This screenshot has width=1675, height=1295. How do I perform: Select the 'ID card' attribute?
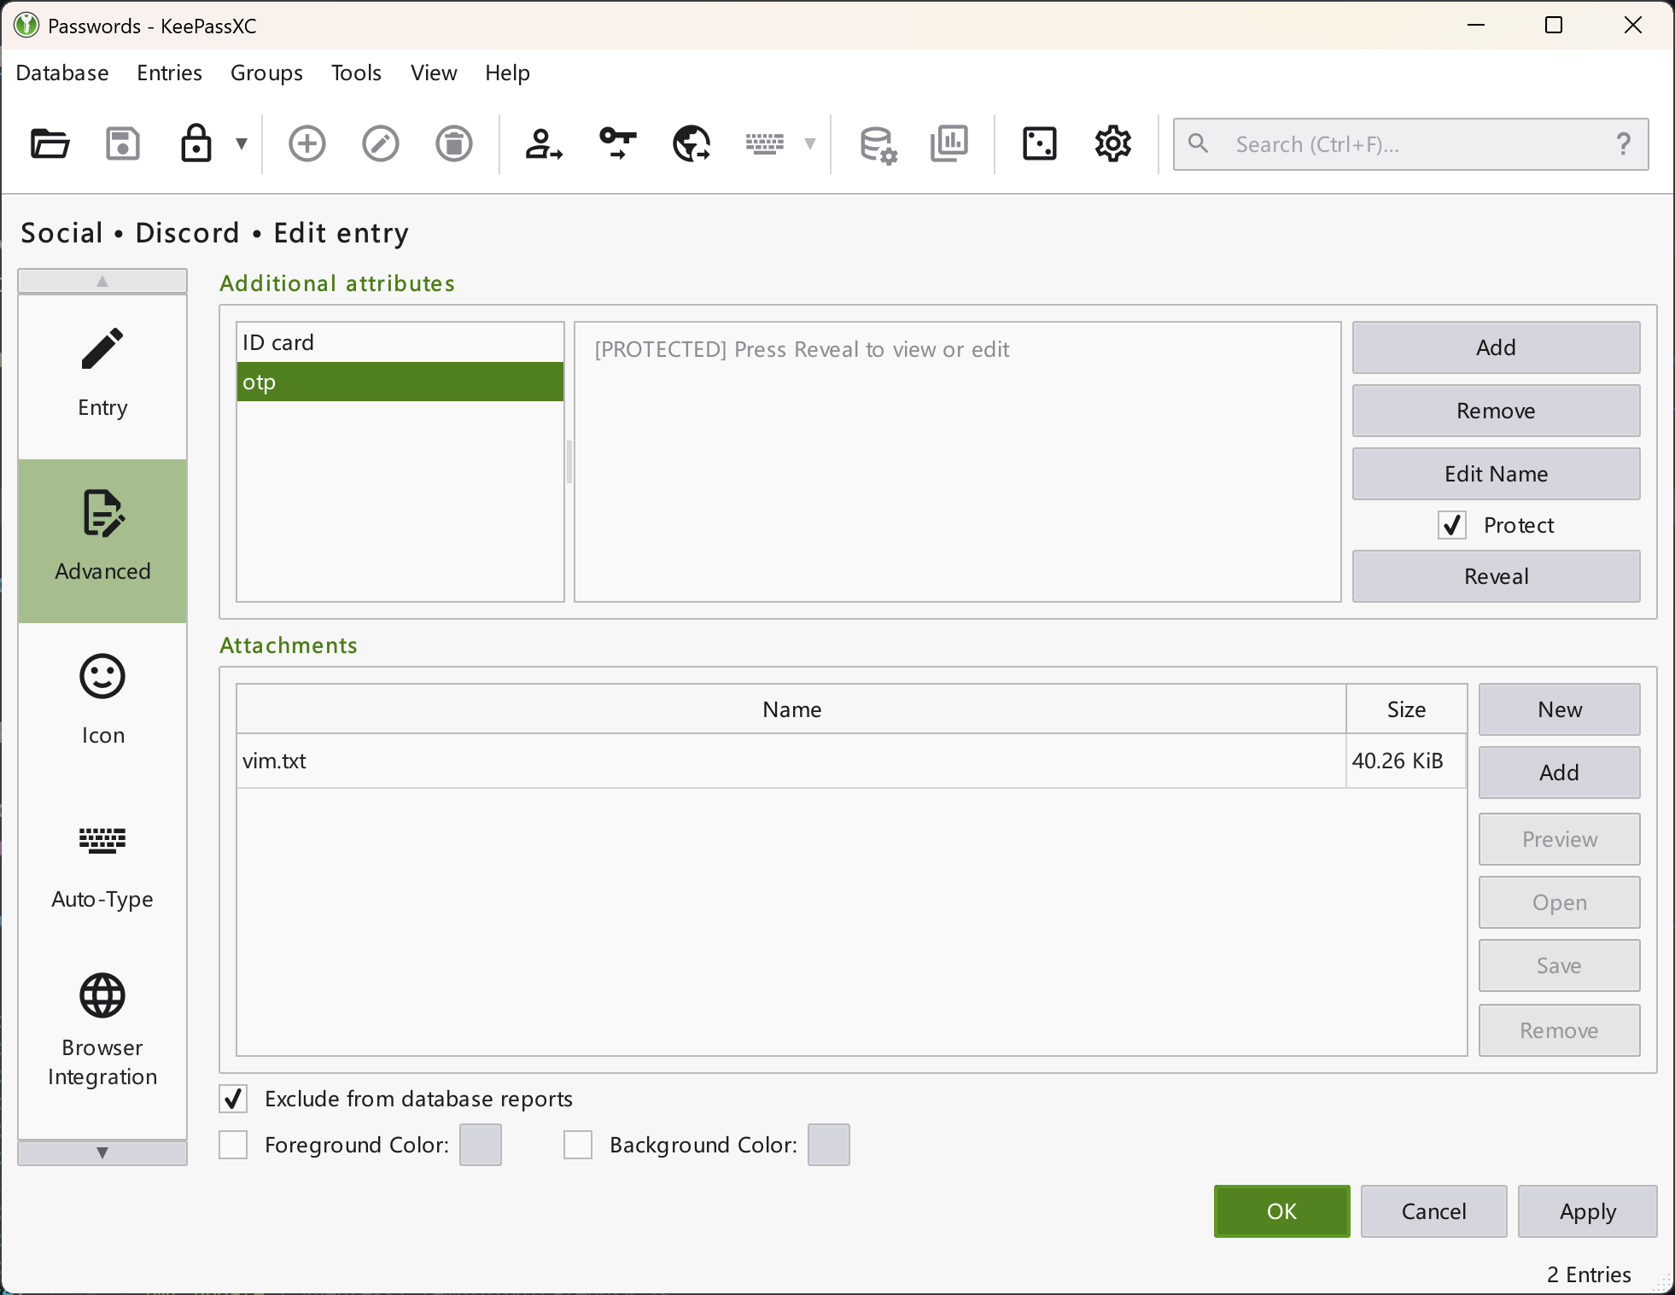point(400,342)
